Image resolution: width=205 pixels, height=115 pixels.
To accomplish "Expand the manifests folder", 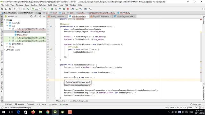I will [x=7, y=23].
